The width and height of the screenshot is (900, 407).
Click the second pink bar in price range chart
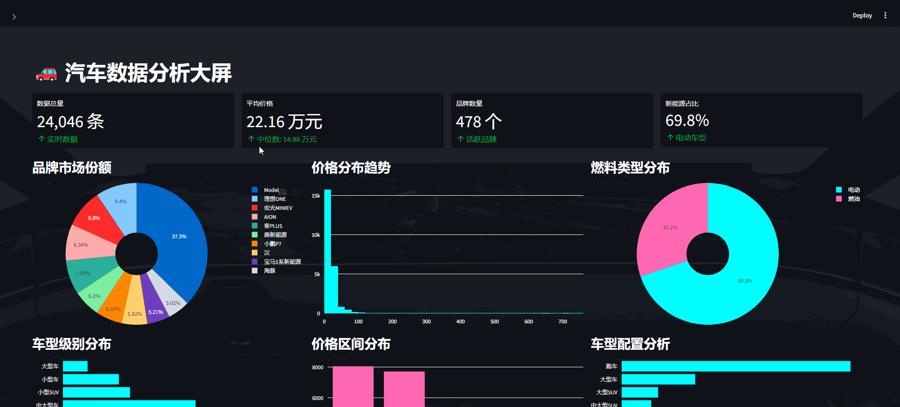click(404, 389)
